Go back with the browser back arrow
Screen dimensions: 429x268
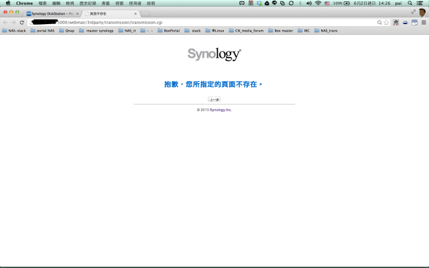pyautogui.click(x=5, y=22)
